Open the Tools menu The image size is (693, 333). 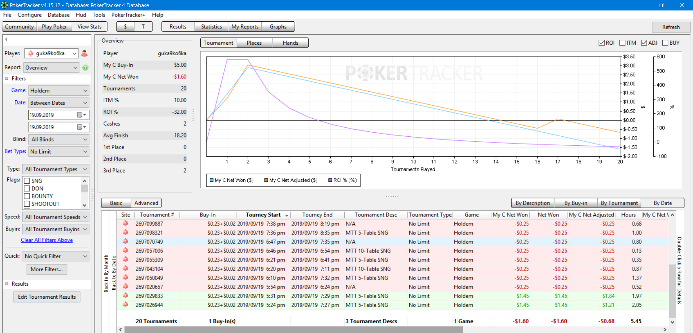pyautogui.click(x=99, y=15)
